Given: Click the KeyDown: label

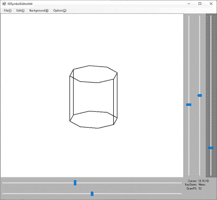Looking at the screenshot, I should tap(191, 185).
